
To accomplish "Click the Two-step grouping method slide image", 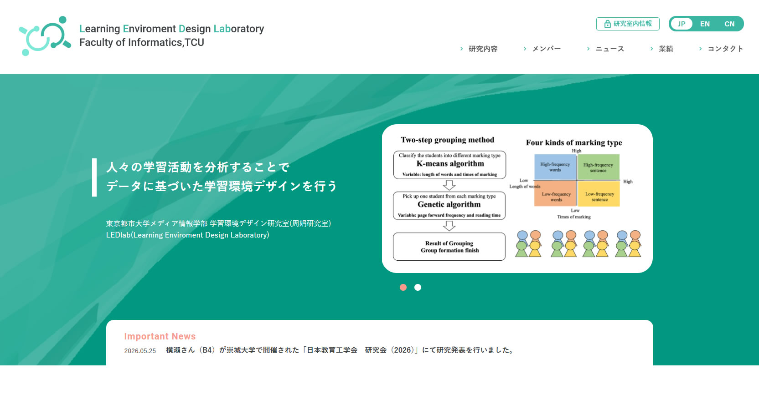I will [x=517, y=198].
